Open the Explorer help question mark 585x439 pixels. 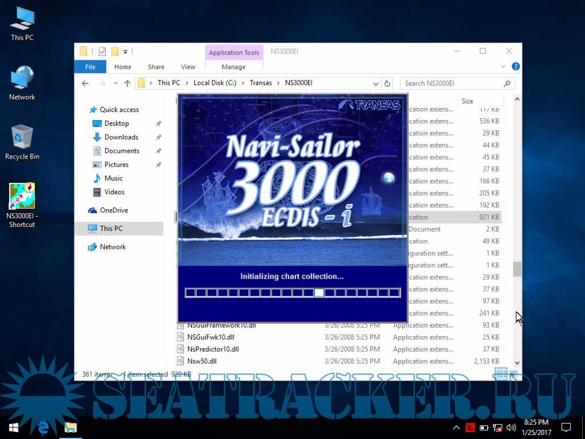pyautogui.click(x=515, y=67)
